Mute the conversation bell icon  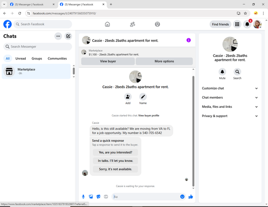pos(222,72)
